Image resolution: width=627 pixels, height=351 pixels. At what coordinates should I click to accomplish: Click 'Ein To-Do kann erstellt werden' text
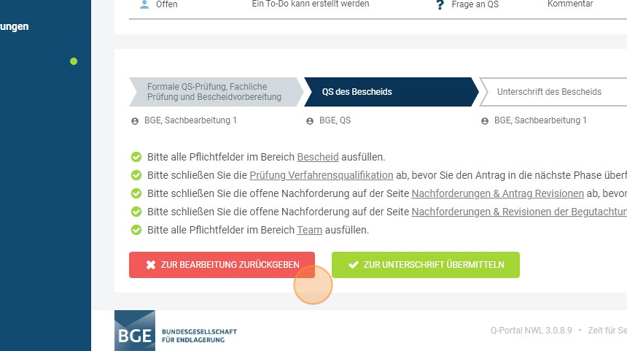pos(311,4)
